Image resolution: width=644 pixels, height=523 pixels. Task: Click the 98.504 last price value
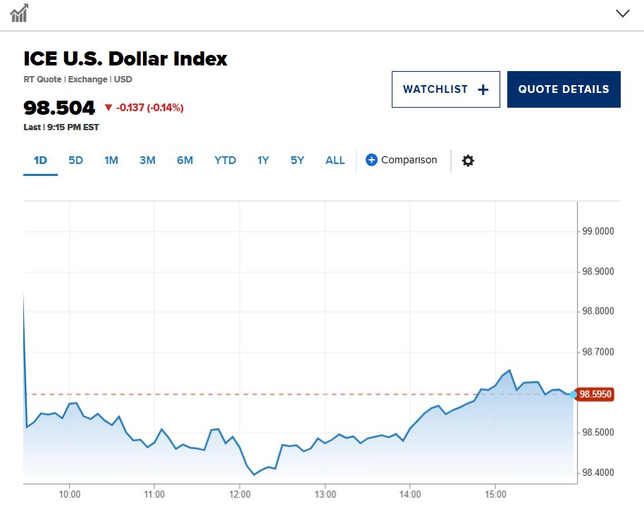(58, 108)
